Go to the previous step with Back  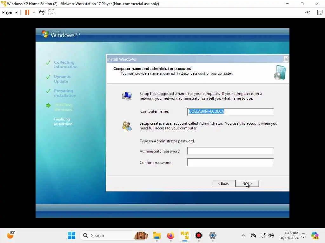(x=223, y=184)
